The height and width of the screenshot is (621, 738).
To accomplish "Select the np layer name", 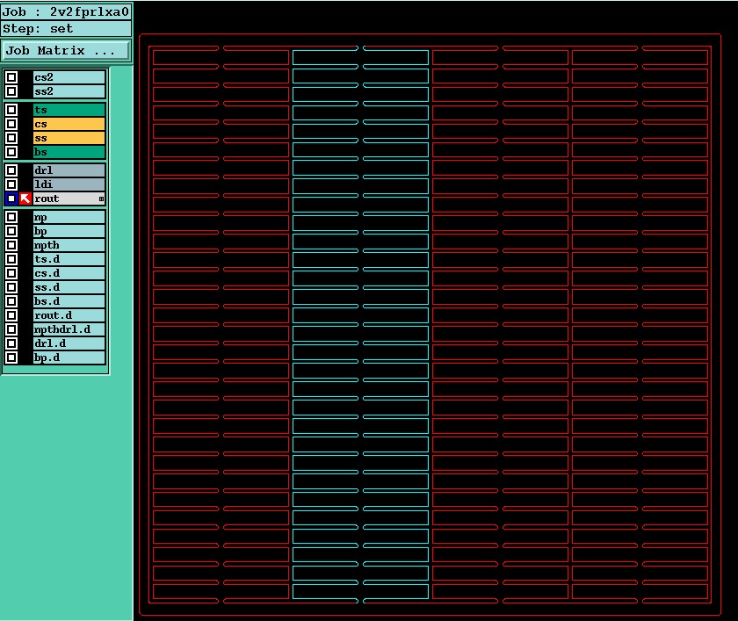I will (69, 217).
